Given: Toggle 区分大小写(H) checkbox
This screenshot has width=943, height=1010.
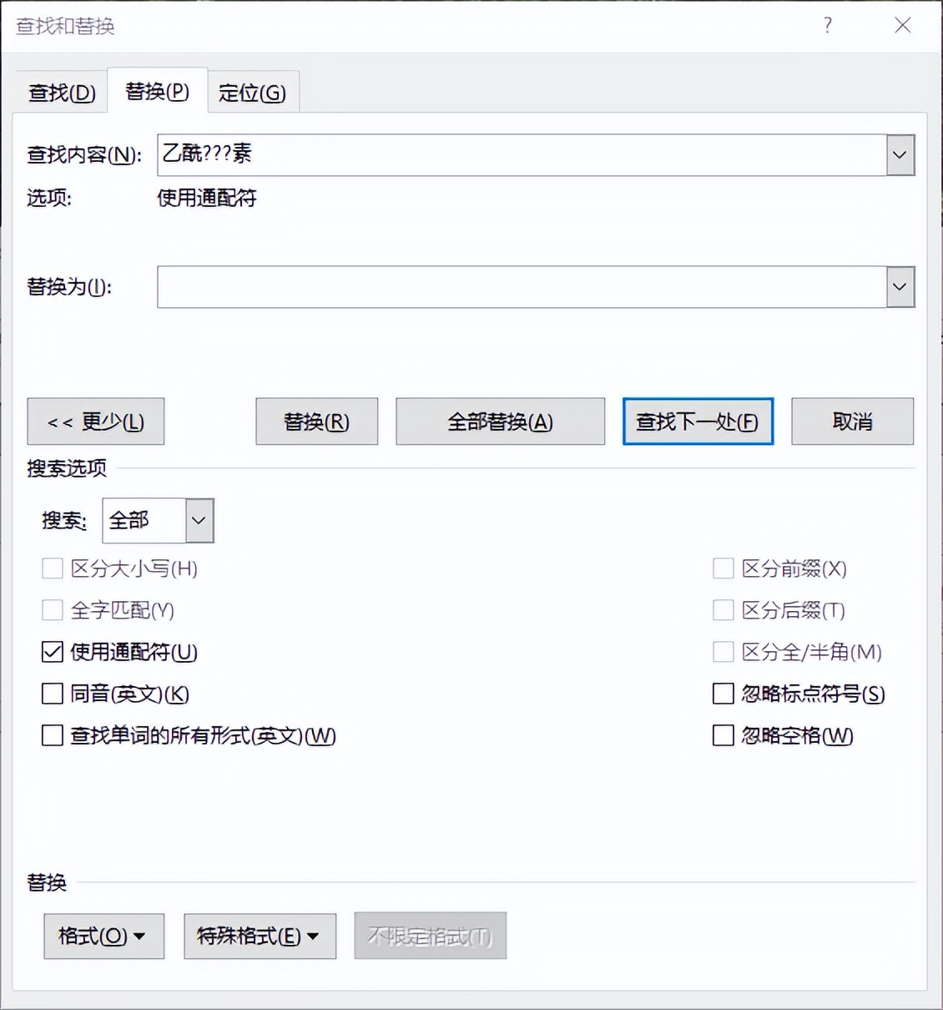Looking at the screenshot, I should pos(53,568).
